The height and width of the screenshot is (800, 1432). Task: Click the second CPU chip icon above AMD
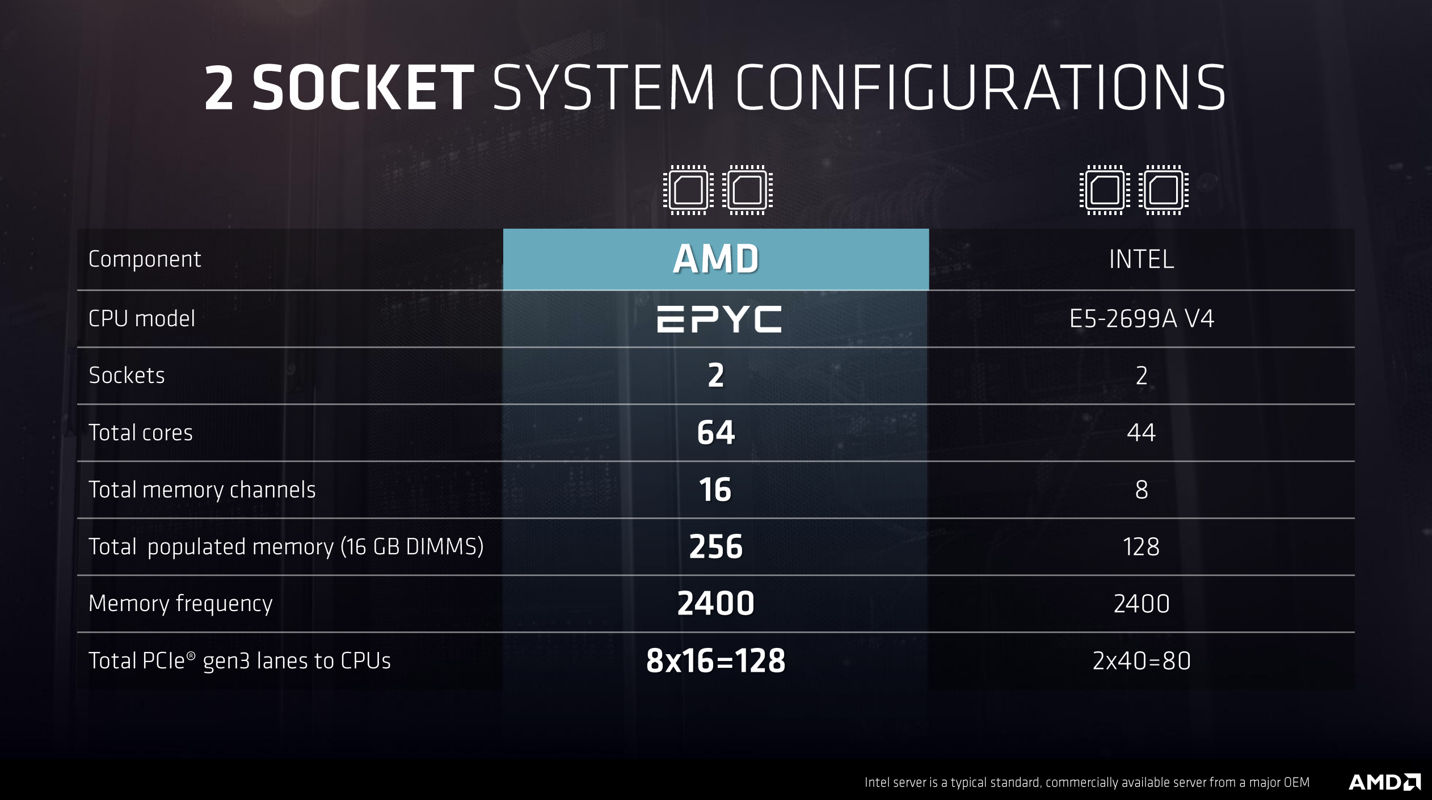[747, 190]
